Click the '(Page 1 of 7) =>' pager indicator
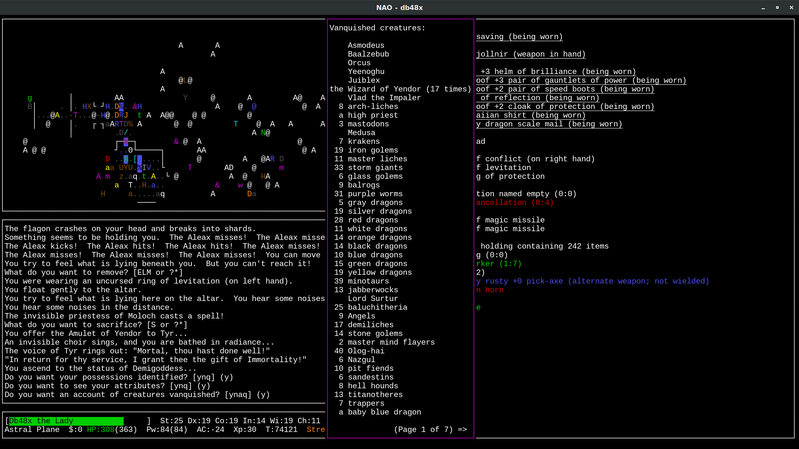799x449 pixels. (x=430, y=429)
